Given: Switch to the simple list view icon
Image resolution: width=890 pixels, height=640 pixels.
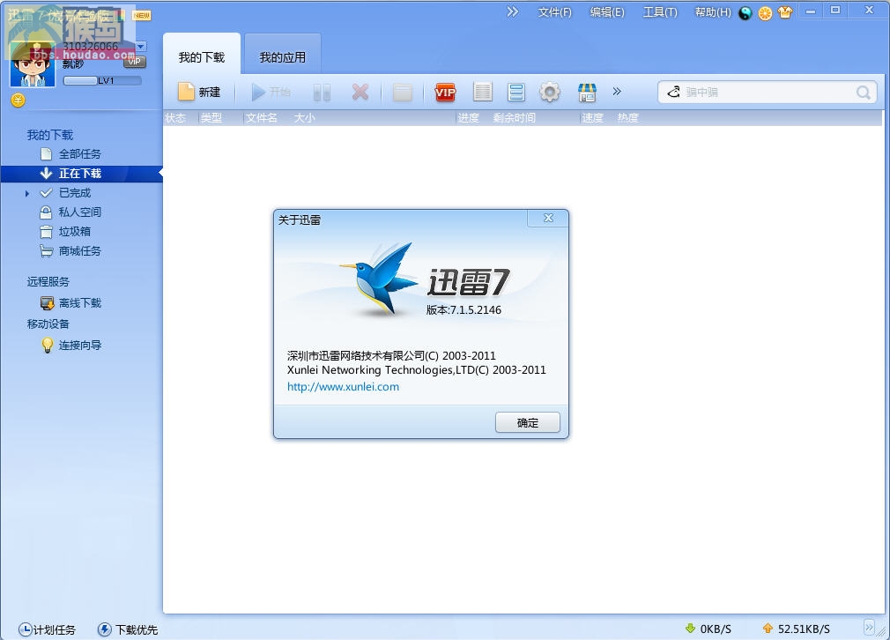Looking at the screenshot, I should point(483,92).
